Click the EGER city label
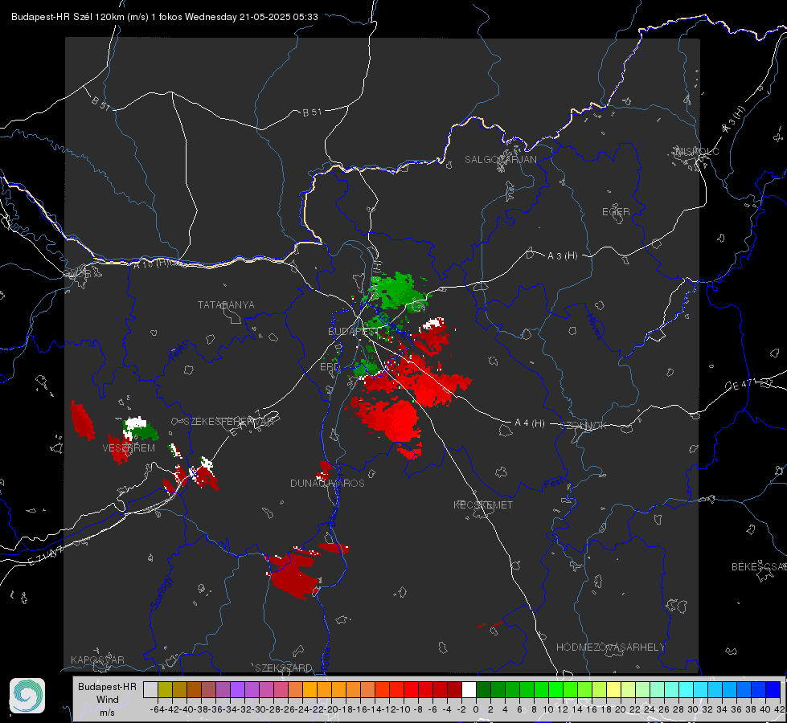Screen dimensions: 787x723 [616, 212]
